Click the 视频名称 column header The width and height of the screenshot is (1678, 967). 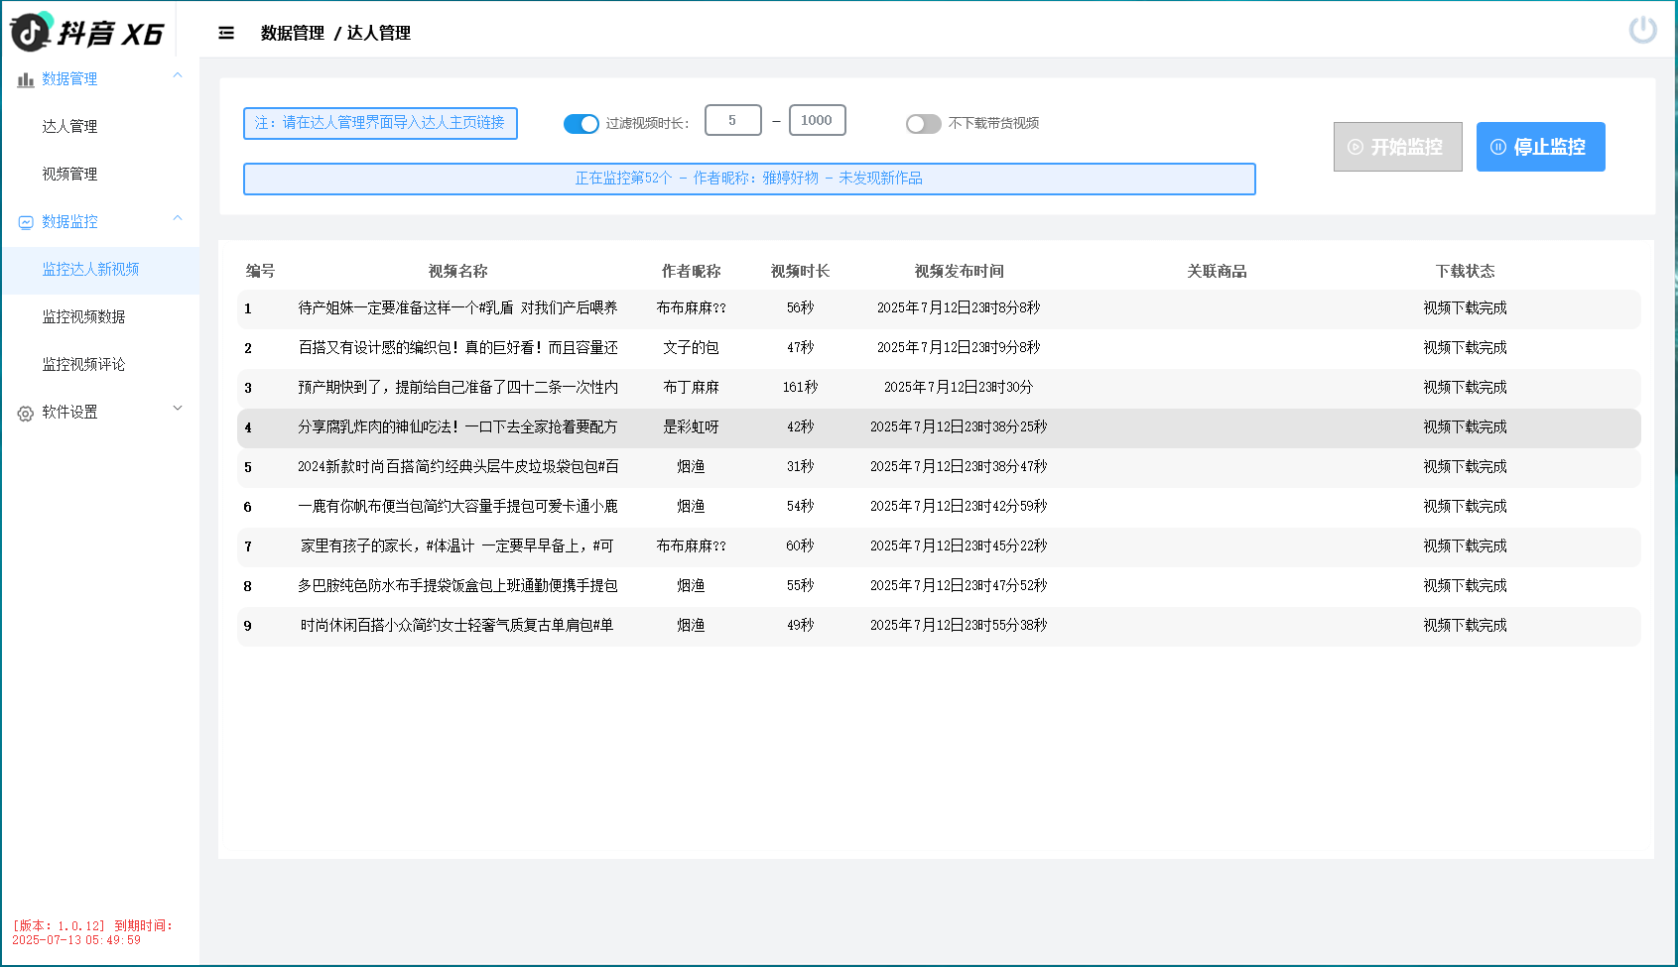tap(458, 271)
